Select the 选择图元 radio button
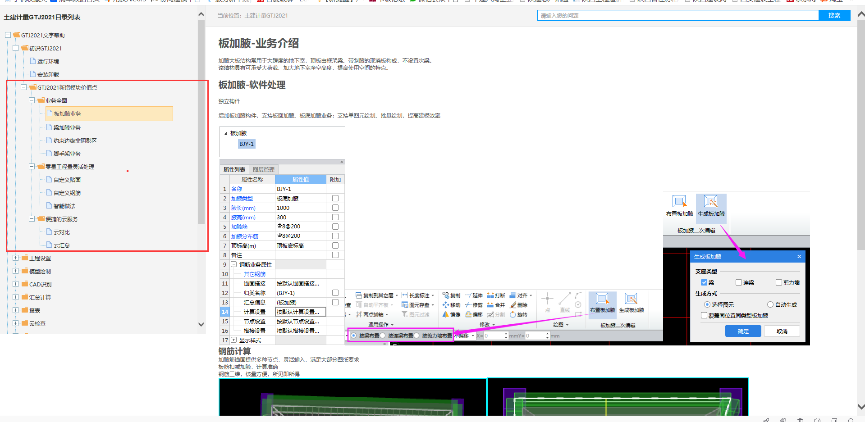 coord(707,304)
